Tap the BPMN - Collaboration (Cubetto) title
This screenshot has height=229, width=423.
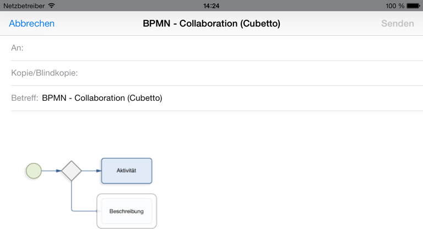(x=211, y=24)
